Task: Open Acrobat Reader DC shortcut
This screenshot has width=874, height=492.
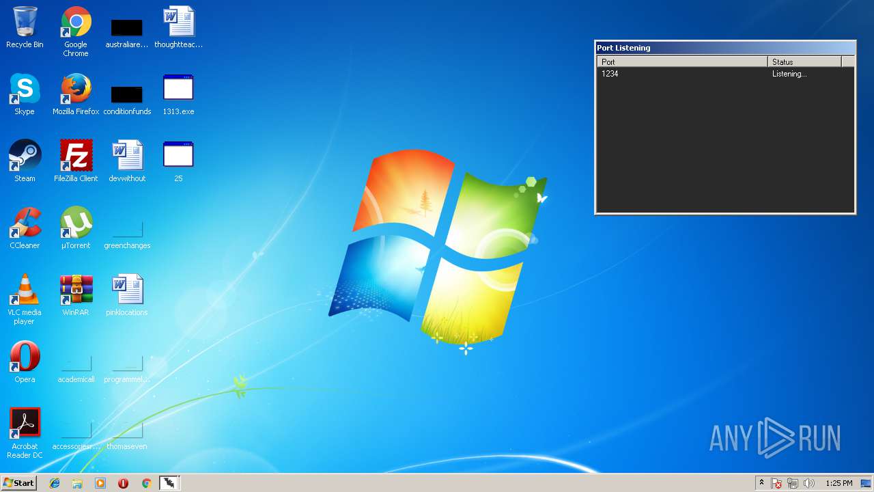Action: pyautogui.click(x=25, y=434)
